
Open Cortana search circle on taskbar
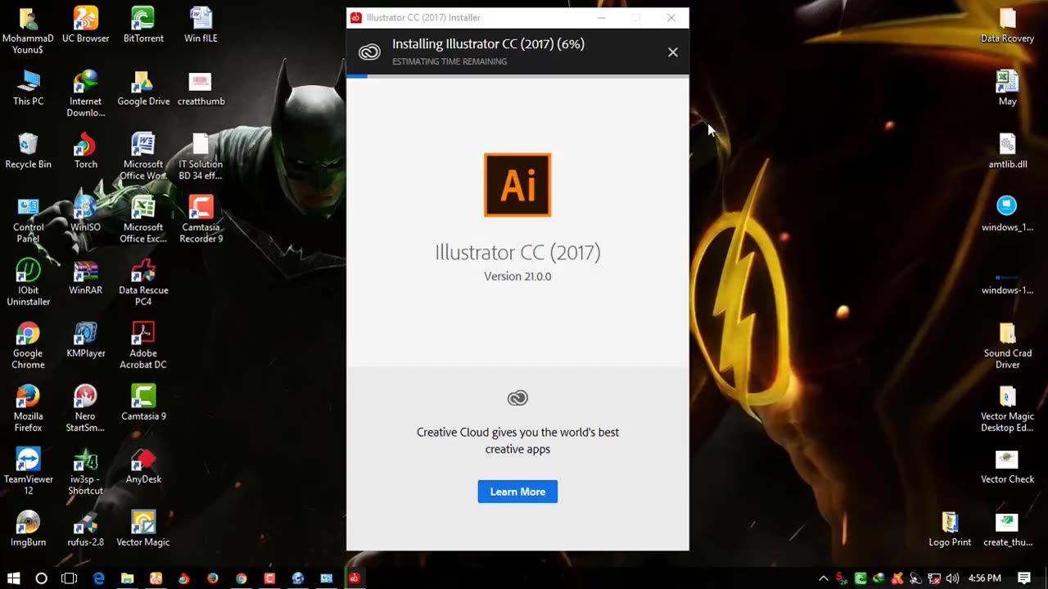click(41, 578)
